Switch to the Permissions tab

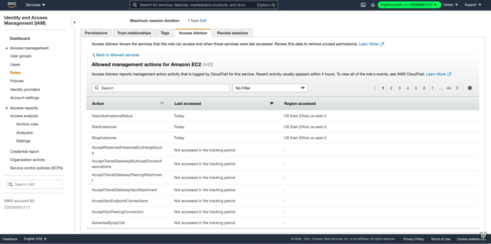pos(96,33)
